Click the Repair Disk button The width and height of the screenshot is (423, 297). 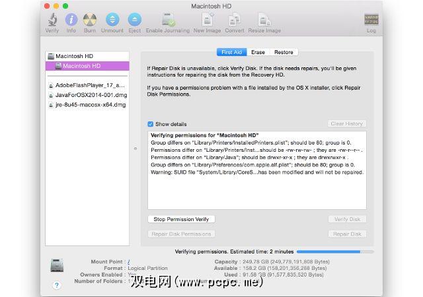(347, 234)
